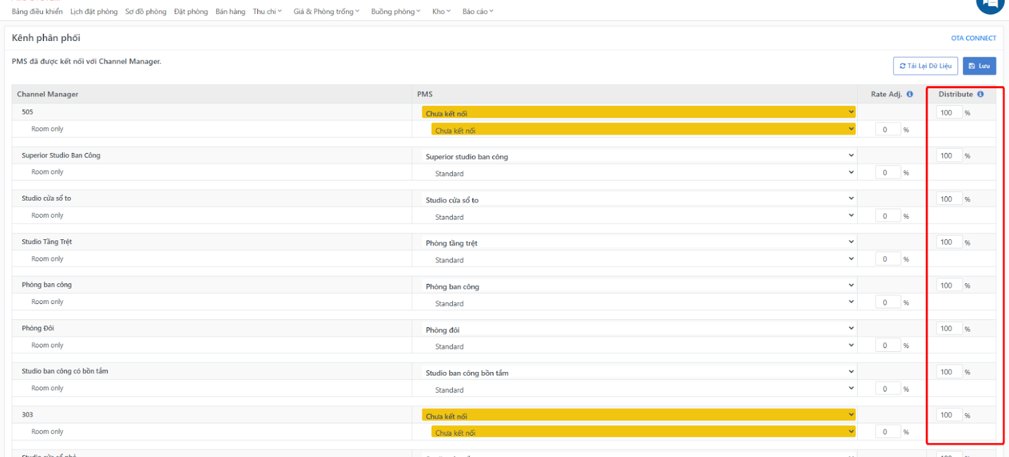Open the Phòng tầng trệt dropdown
The height and width of the screenshot is (457, 1009).
pyautogui.click(x=639, y=242)
